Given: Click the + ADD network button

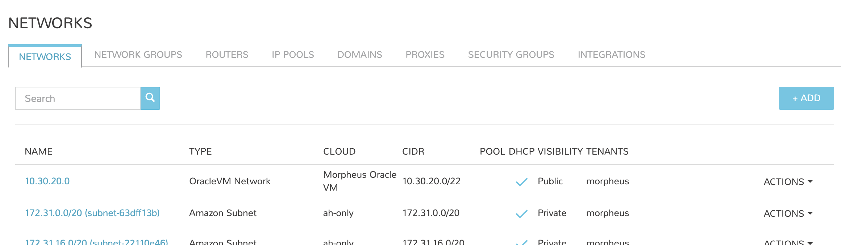Looking at the screenshot, I should 806,98.
